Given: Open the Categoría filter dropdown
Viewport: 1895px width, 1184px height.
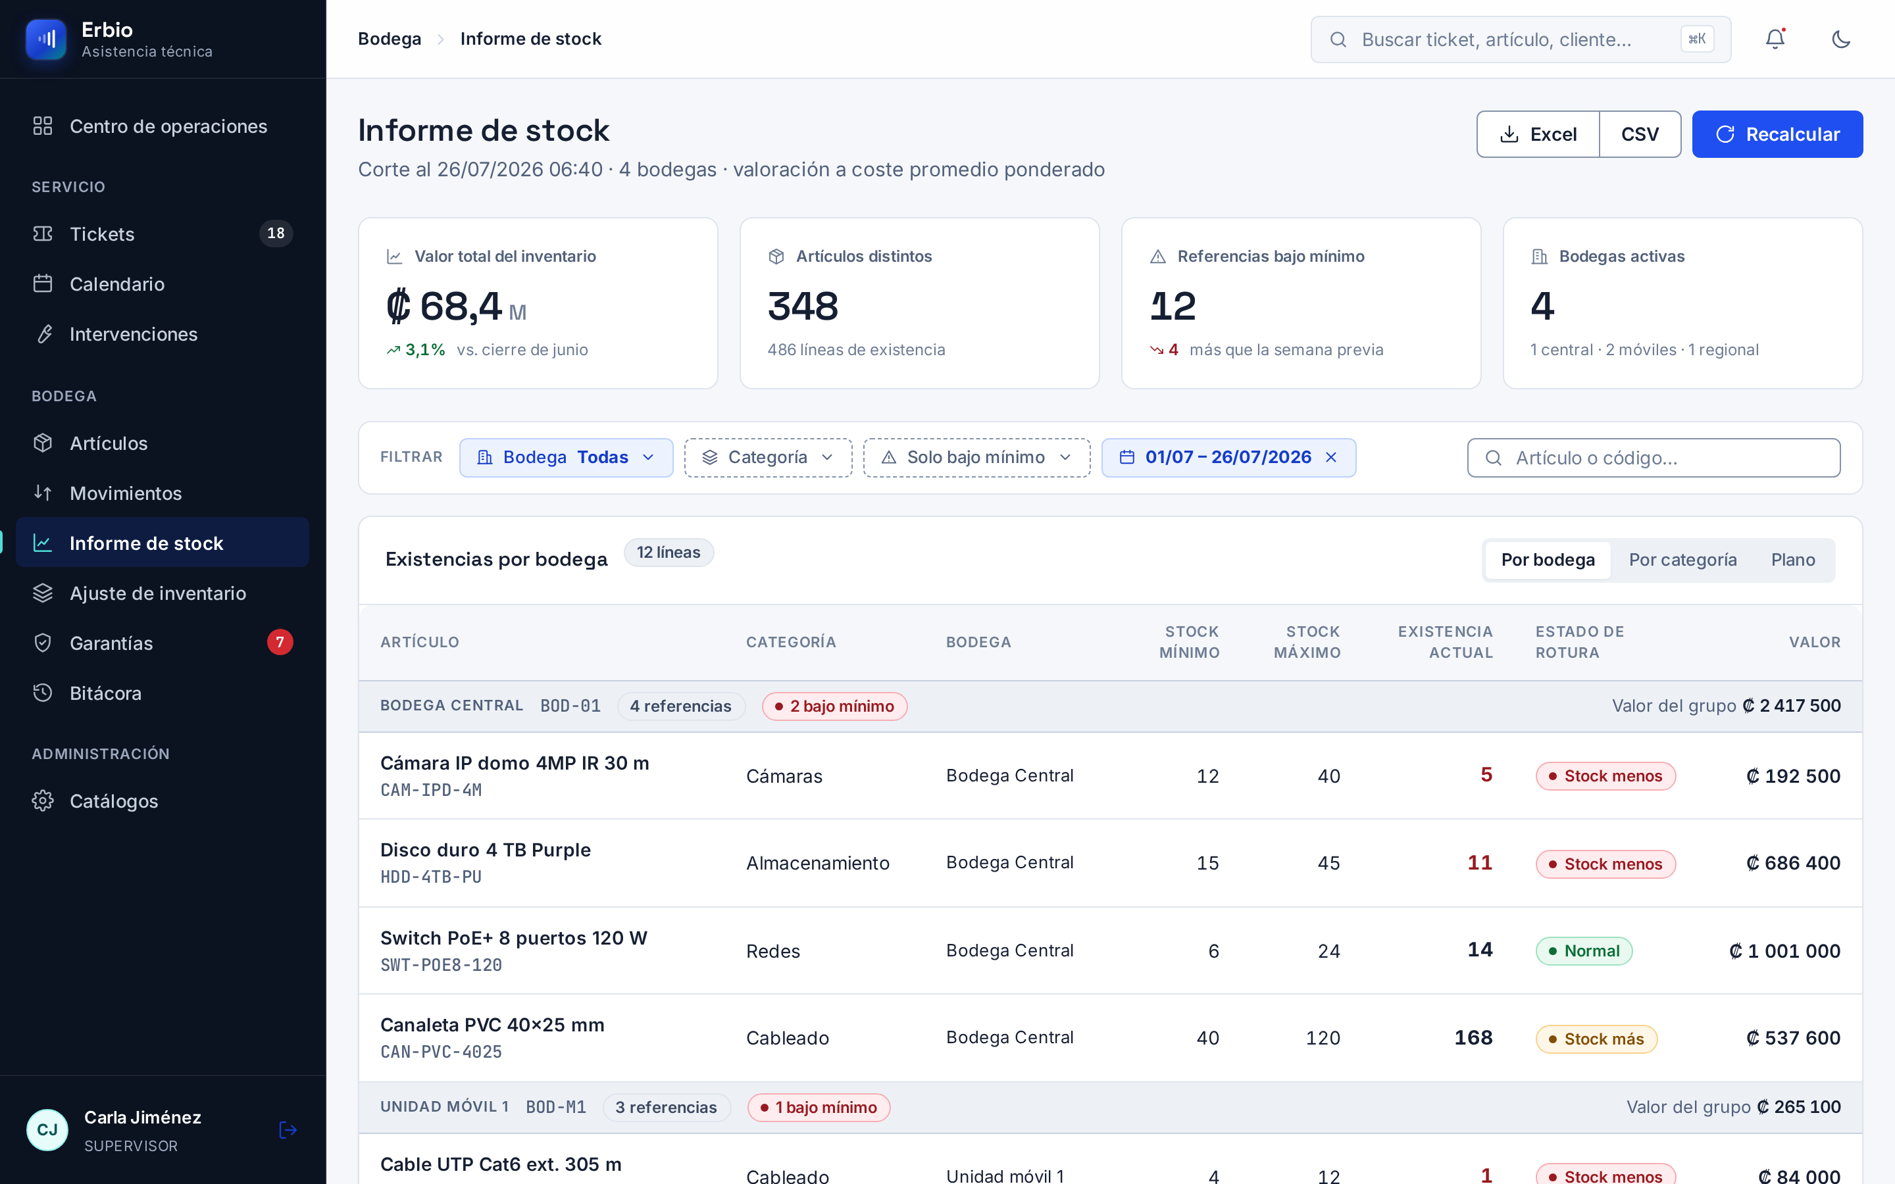Looking at the screenshot, I should [x=768, y=457].
